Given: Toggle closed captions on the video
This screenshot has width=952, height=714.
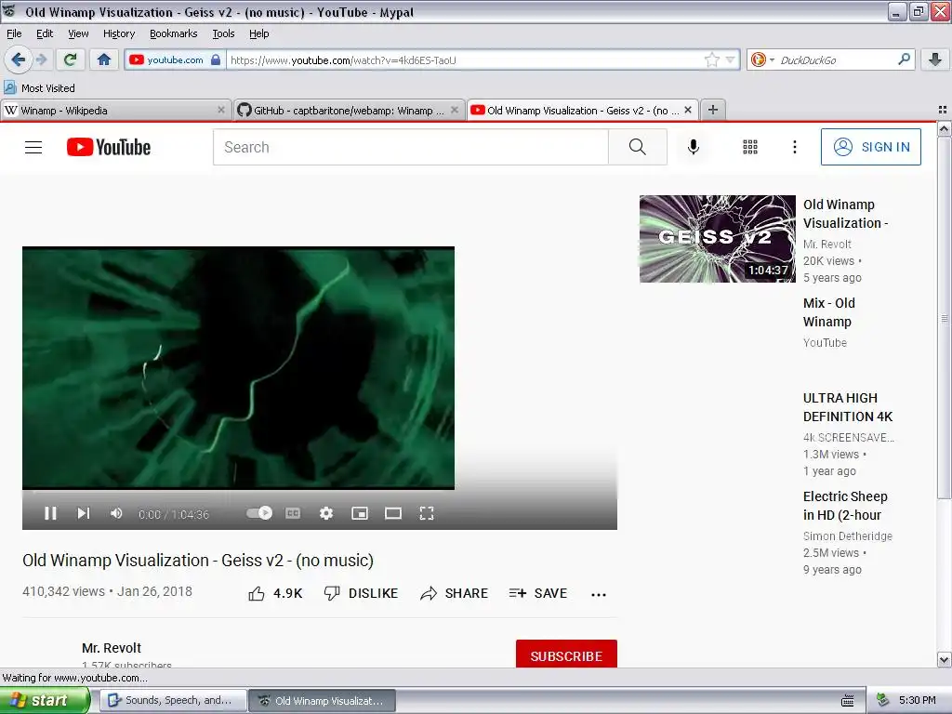Looking at the screenshot, I should (293, 513).
